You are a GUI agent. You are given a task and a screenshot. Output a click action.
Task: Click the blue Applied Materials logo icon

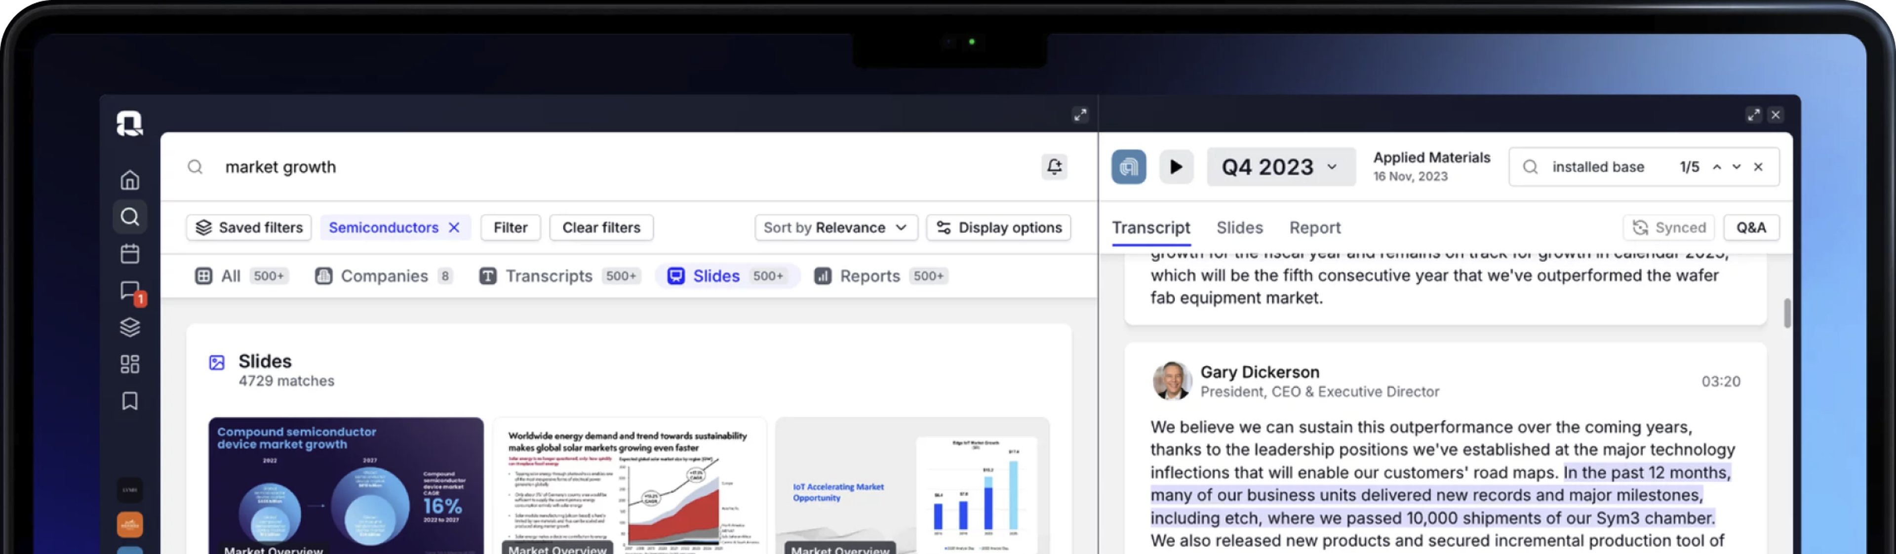(1128, 167)
